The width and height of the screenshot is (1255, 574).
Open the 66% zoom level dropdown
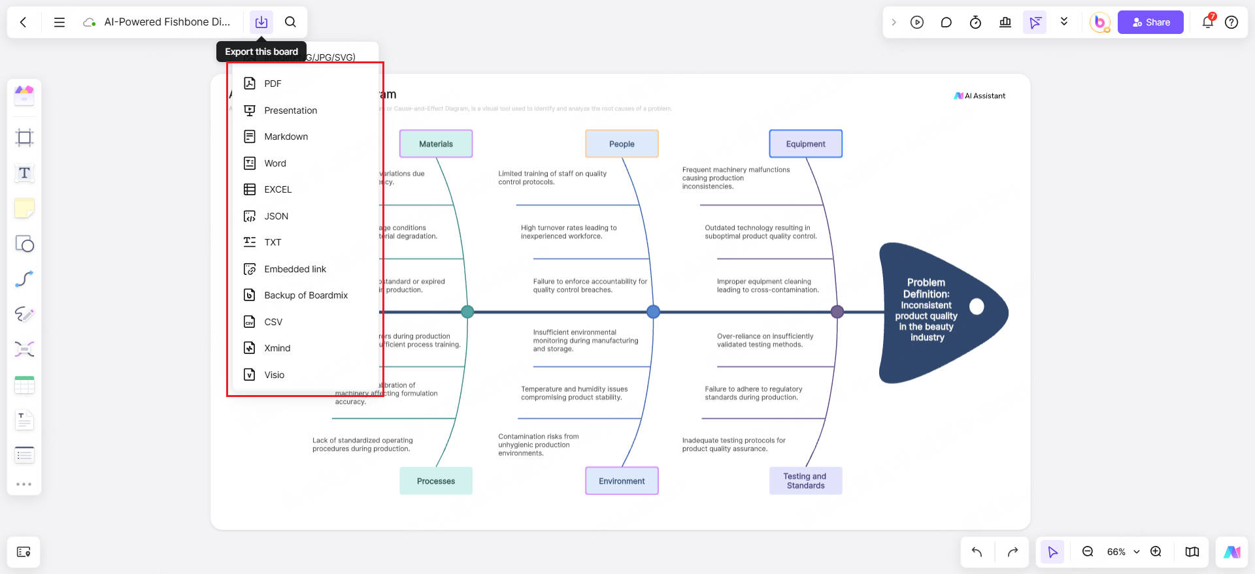[1123, 552]
